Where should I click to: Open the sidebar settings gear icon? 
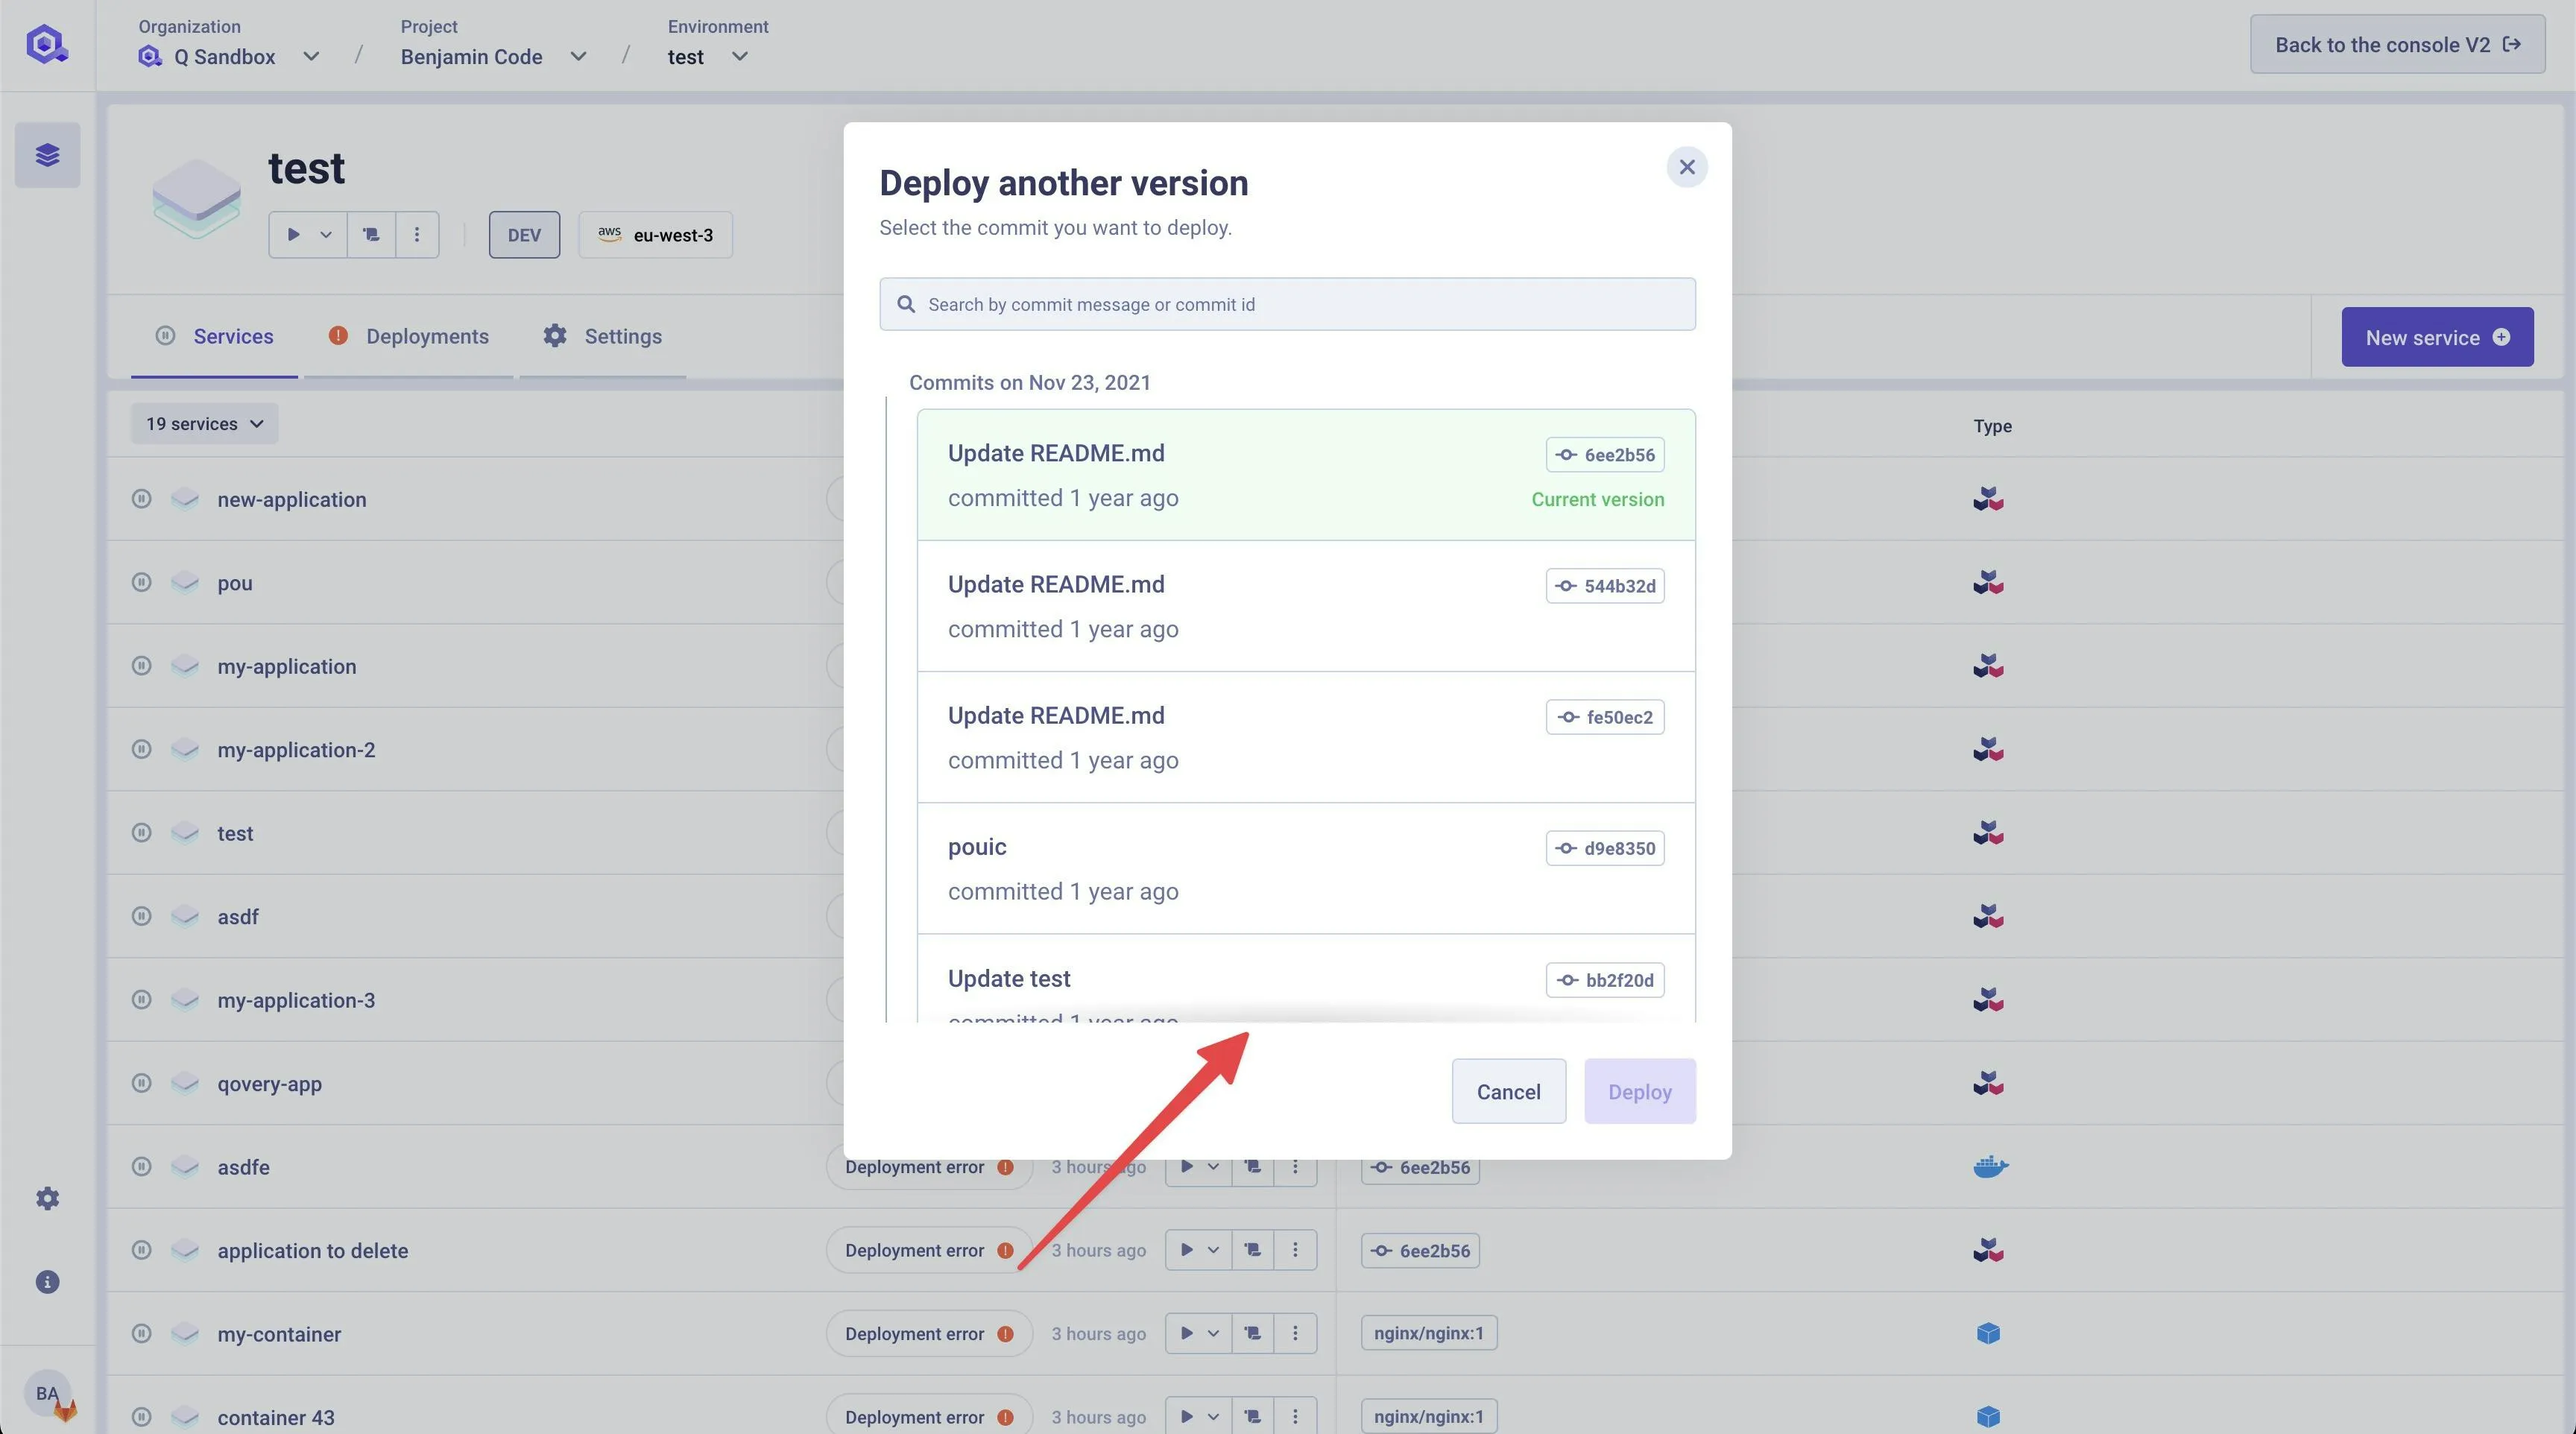pyautogui.click(x=47, y=1198)
